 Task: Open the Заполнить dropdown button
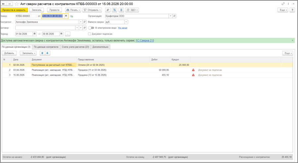(28, 53)
